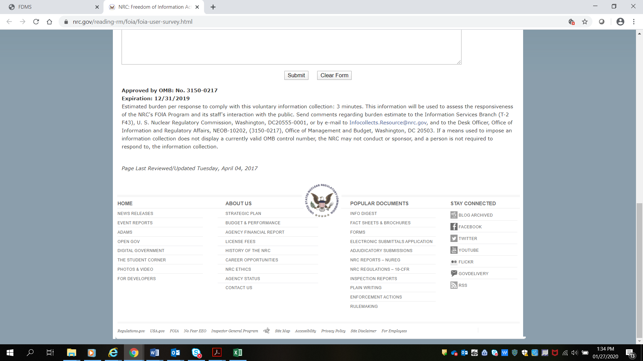Open the Strategic Plan footer link

243,213
